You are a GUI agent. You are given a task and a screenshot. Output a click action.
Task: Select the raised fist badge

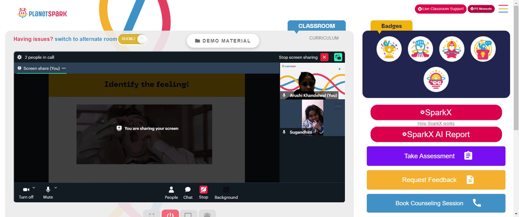(420, 49)
